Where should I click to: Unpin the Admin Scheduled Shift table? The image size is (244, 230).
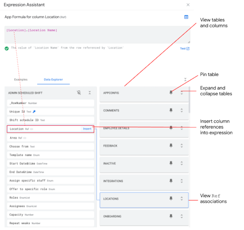pos(79,93)
